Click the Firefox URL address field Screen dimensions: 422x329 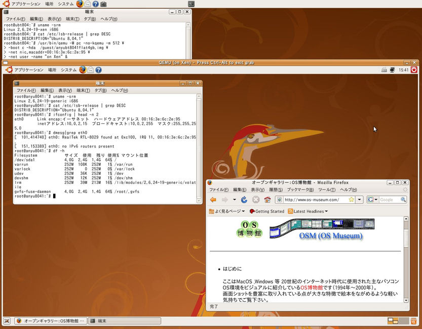pyautogui.click(x=315, y=200)
